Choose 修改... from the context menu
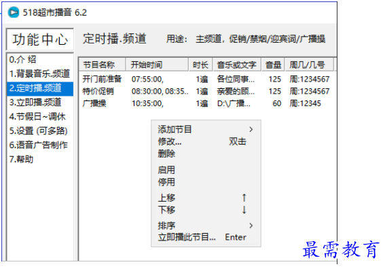Screen dimensions: 385x271 tap(206, 141)
